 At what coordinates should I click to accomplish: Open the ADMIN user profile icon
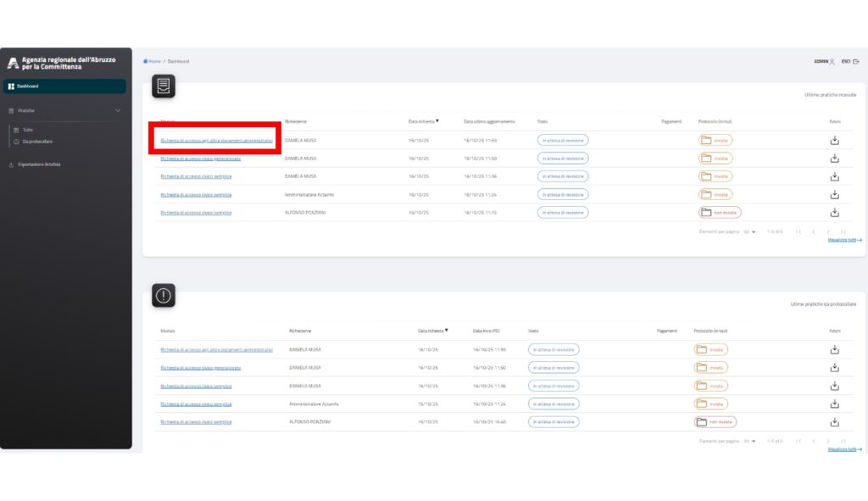[832, 61]
